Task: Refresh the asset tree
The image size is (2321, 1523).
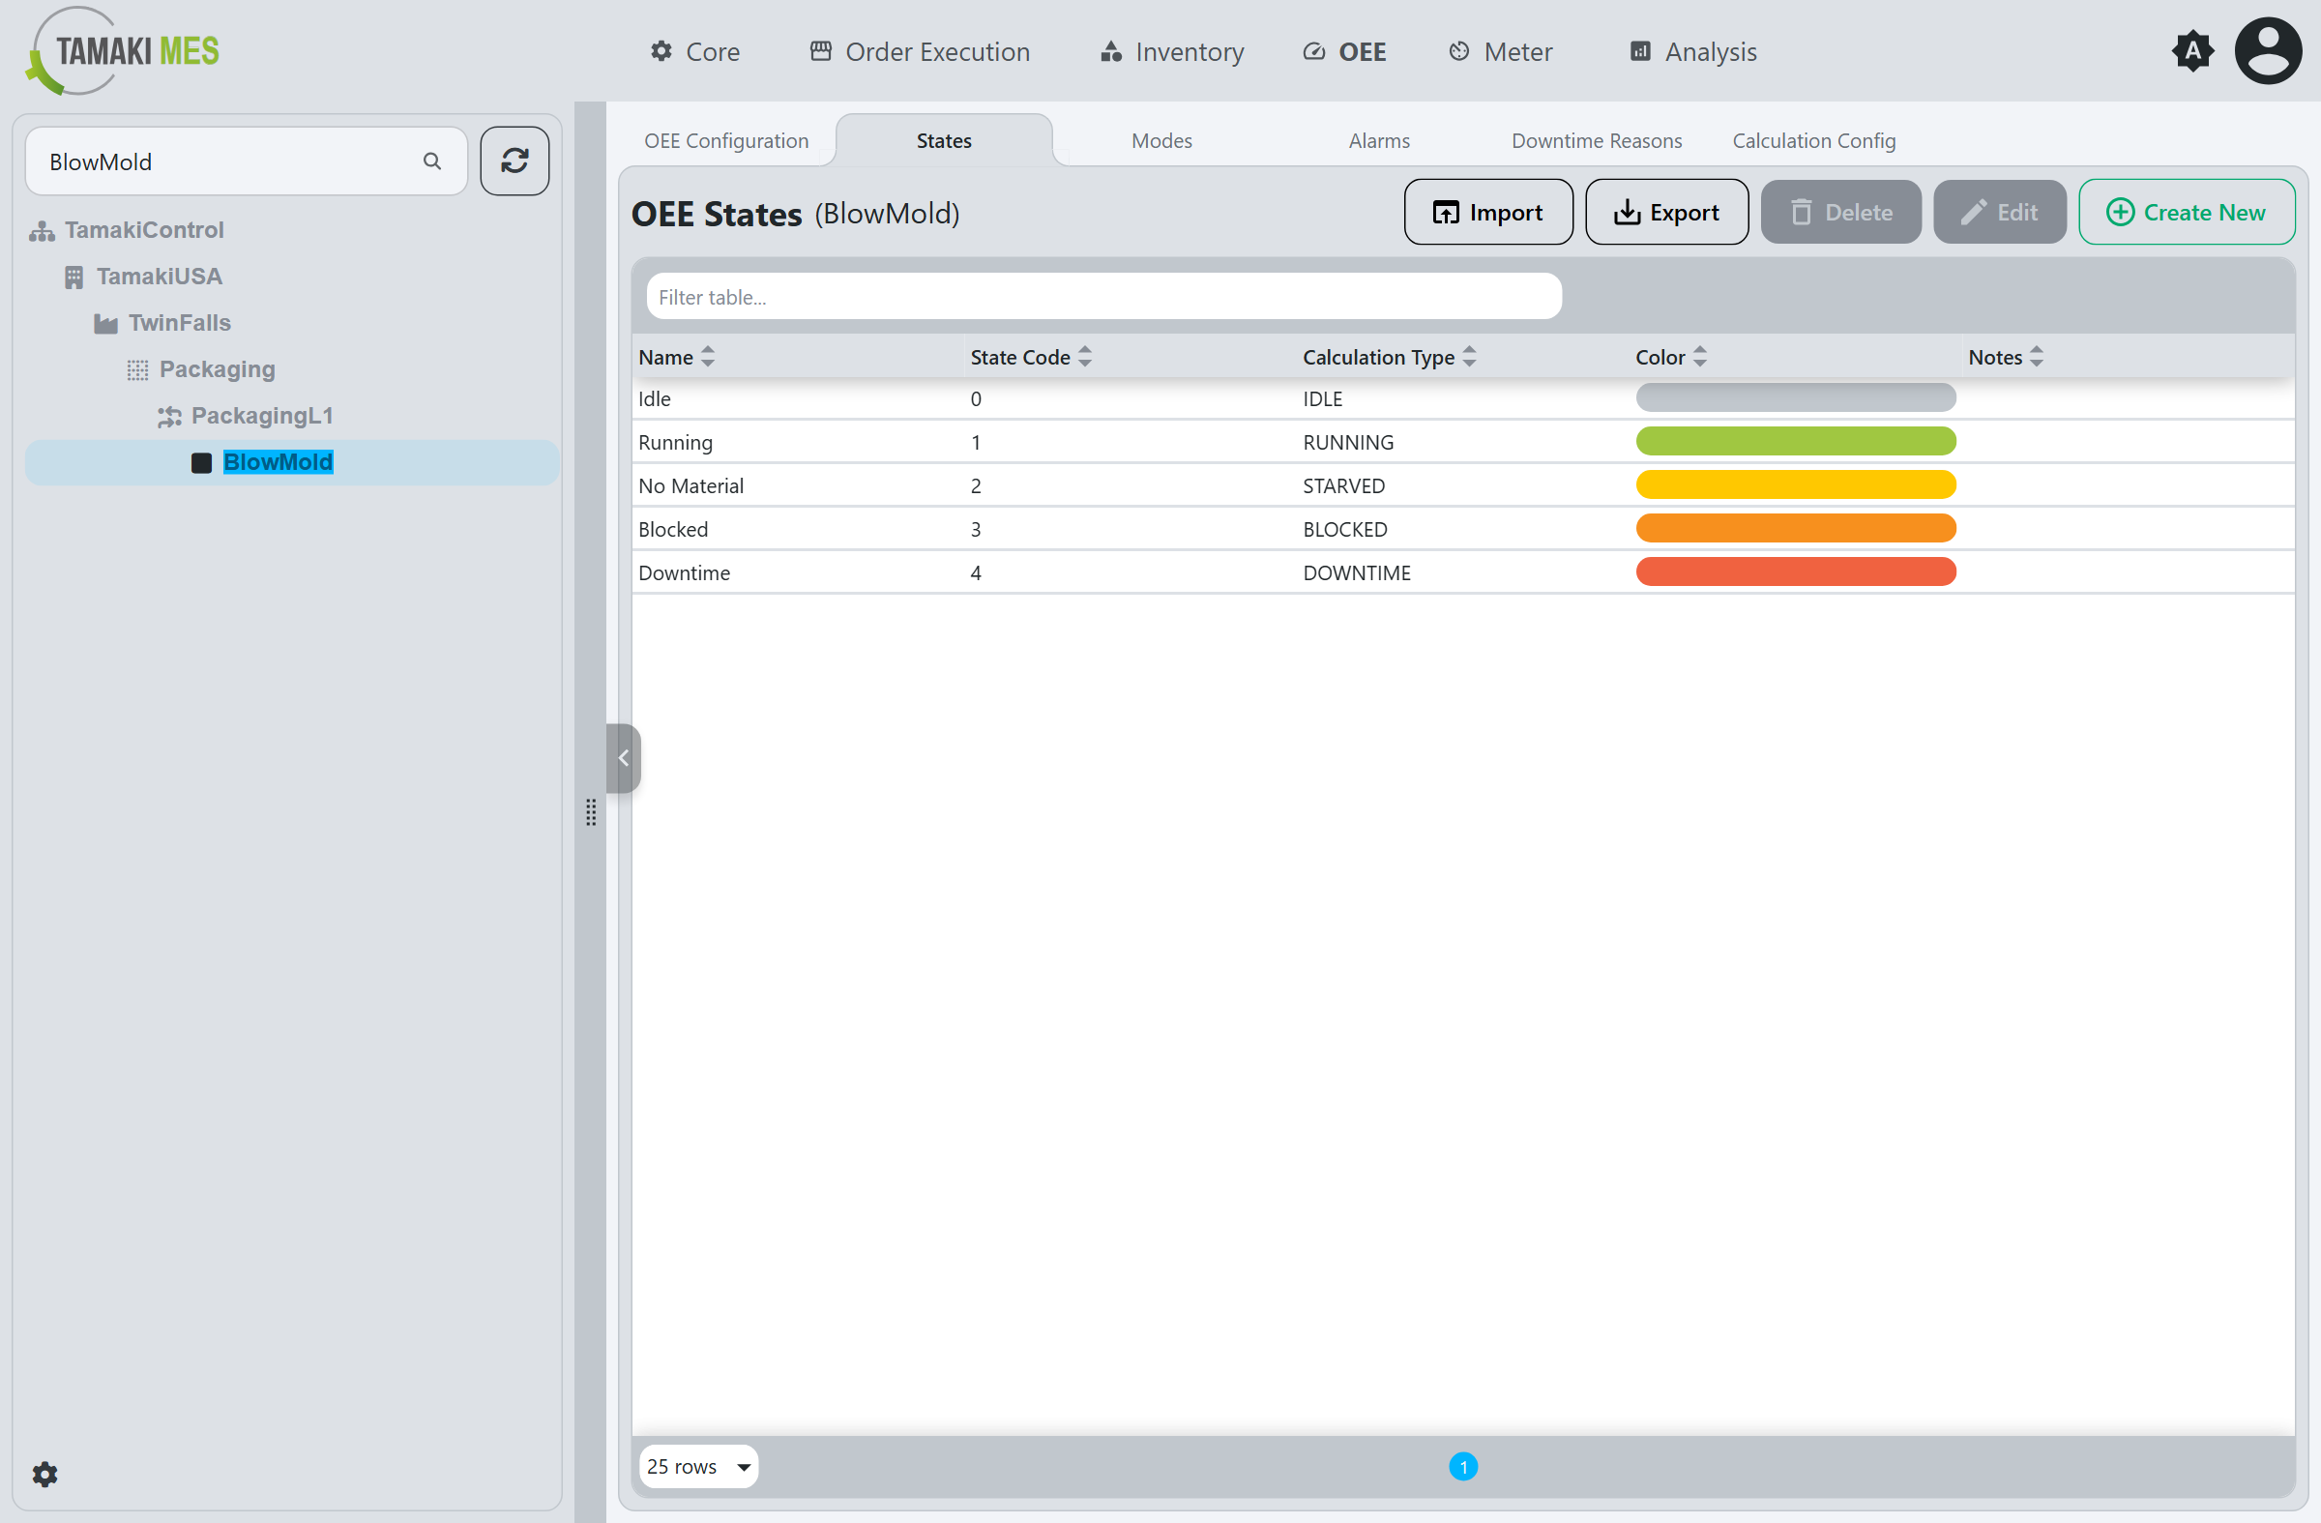Action: pyautogui.click(x=514, y=161)
